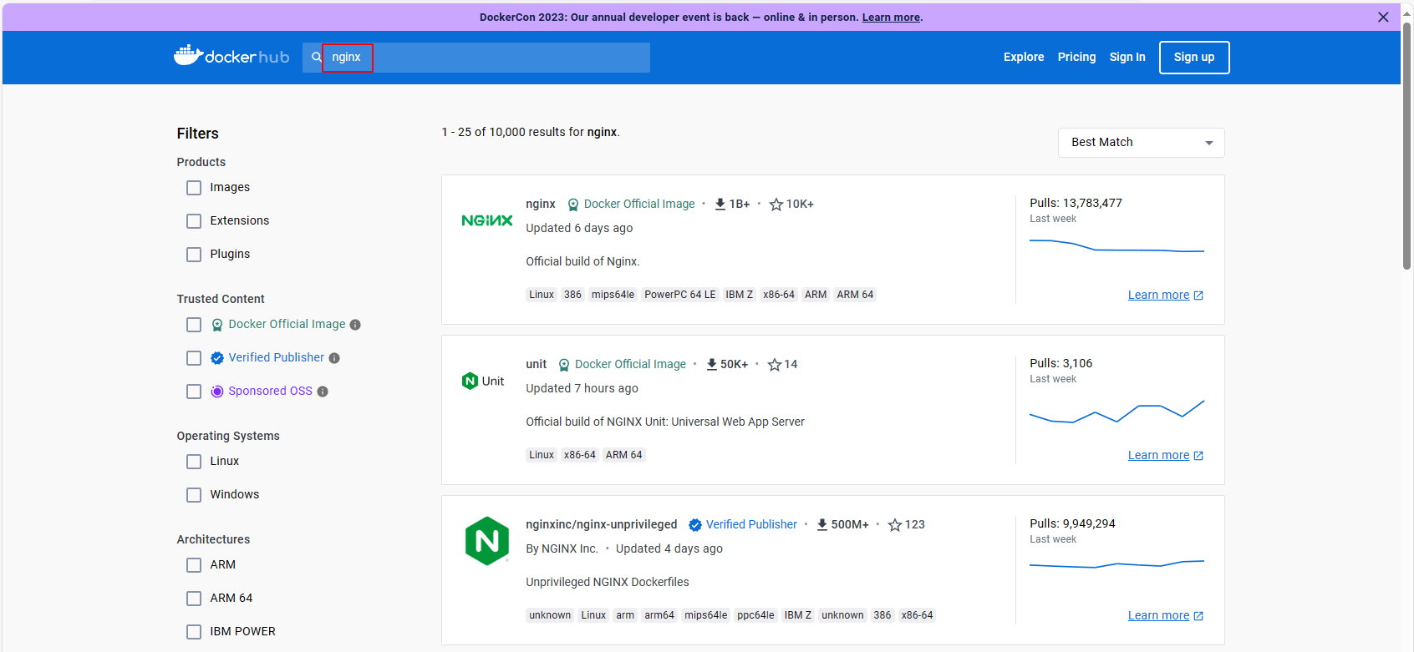Click the nginx pulls trend chart
The width and height of the screenshot is (1414, 652).
(1116, 246)
